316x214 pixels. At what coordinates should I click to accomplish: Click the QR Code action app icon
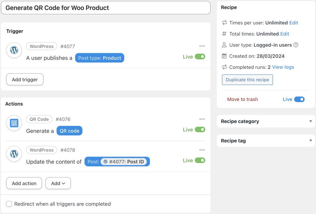point(14,123)
